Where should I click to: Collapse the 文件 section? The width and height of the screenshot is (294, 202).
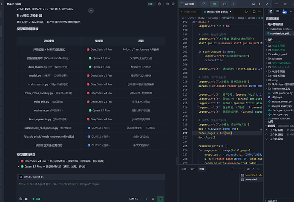pyautogui.click(x=269, y=40)
